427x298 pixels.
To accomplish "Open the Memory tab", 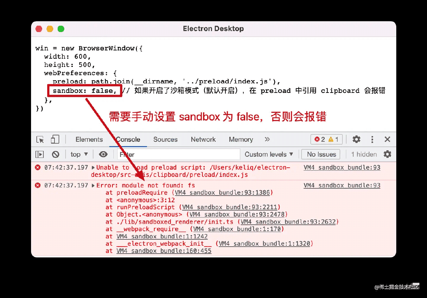I will point(241,139).
